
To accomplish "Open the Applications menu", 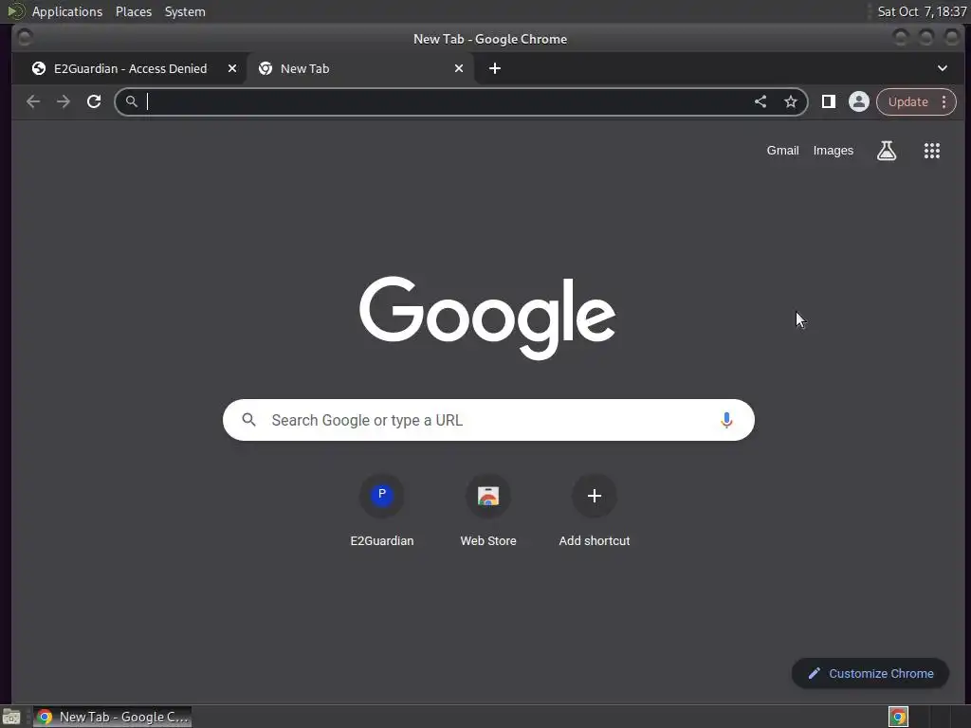I will pos(67,11).
